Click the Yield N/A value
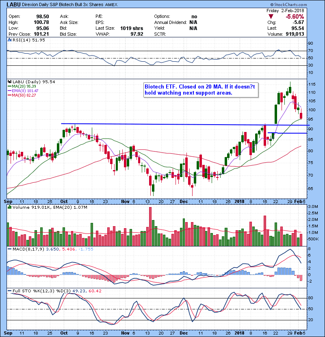 tap(193, 28)
